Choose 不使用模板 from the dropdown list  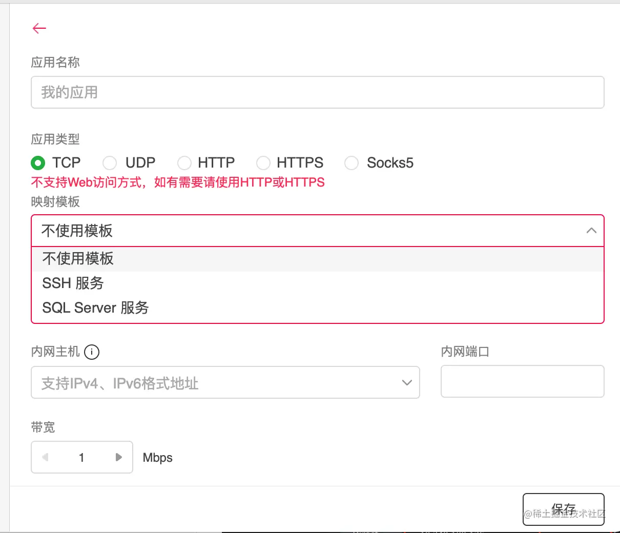[x=318, y=259]
